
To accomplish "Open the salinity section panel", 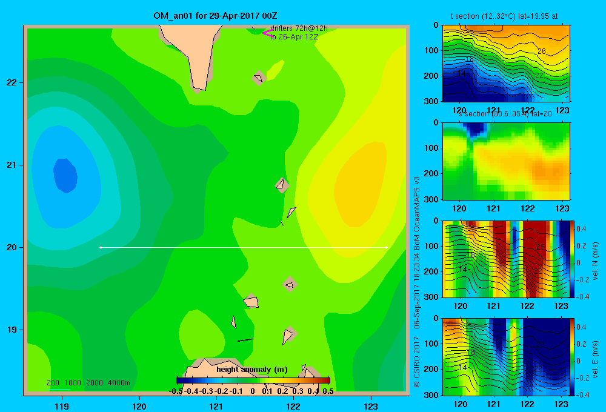I will point(506,161).
